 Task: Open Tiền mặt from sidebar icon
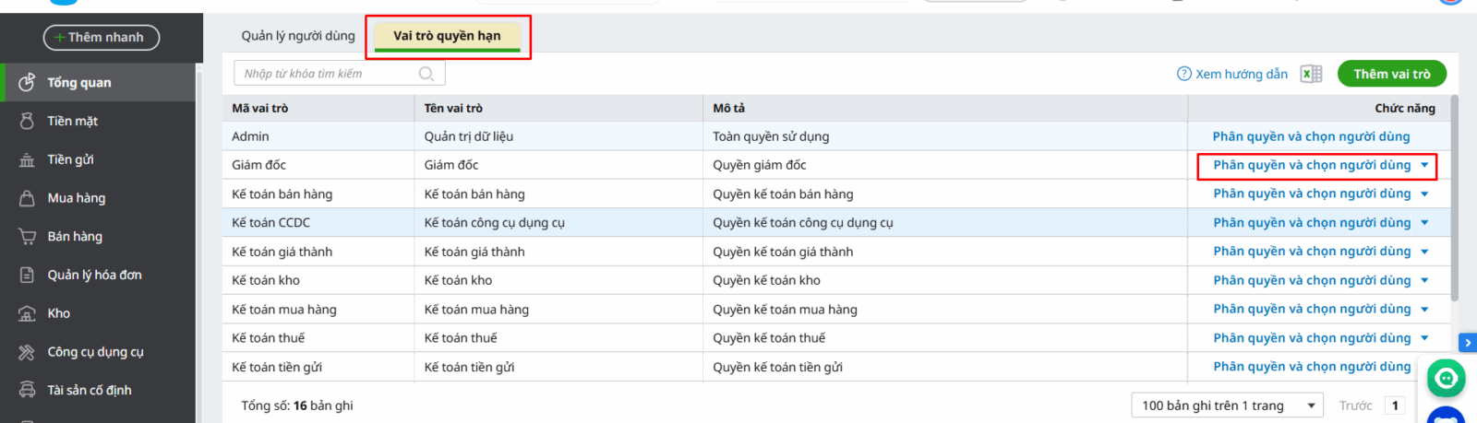[27, 121]
